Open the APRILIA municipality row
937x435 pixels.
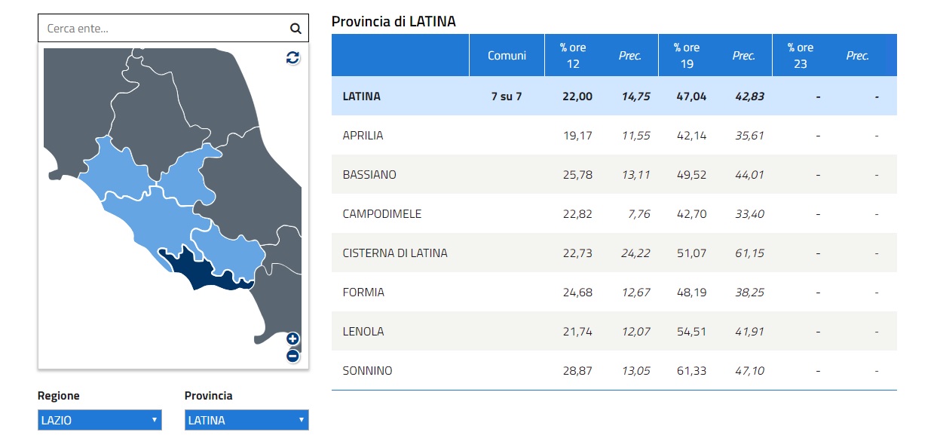[x=363, y=136]
